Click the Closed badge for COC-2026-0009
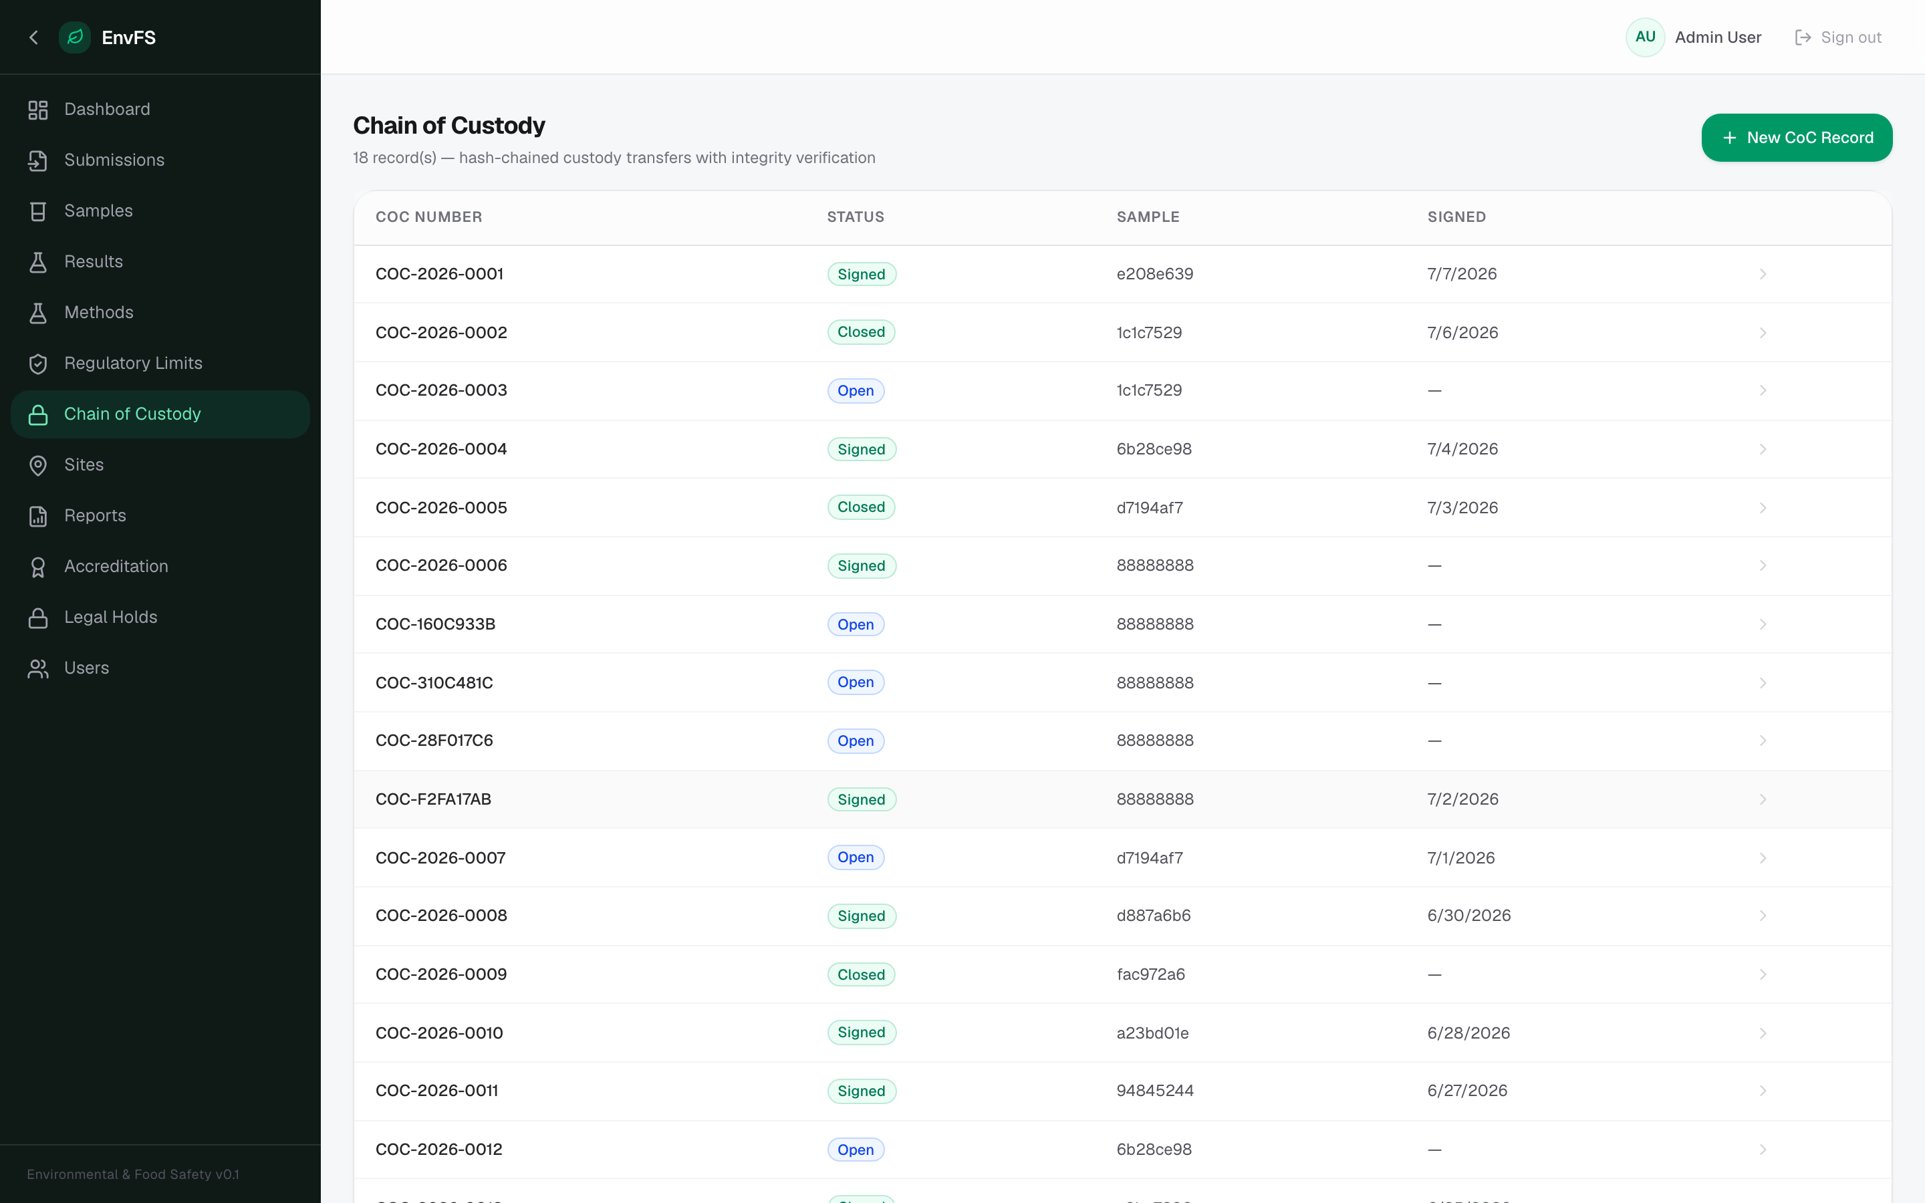This screenshot has width=1925, height=1203. (861, 974)
